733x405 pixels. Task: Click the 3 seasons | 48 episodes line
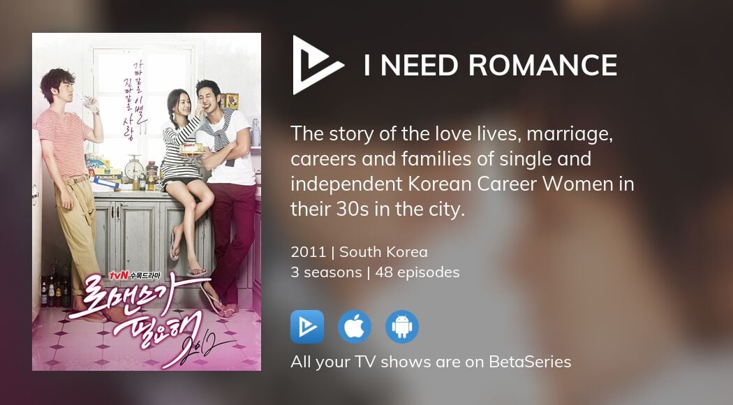point(375,272)
